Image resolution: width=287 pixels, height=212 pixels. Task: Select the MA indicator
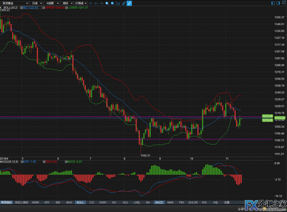(x=148, y=202)
